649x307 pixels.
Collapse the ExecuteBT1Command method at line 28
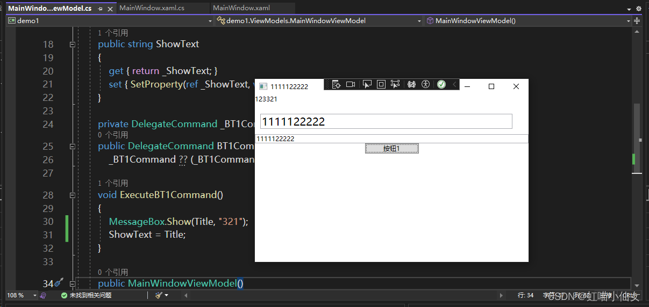point(72,195)
